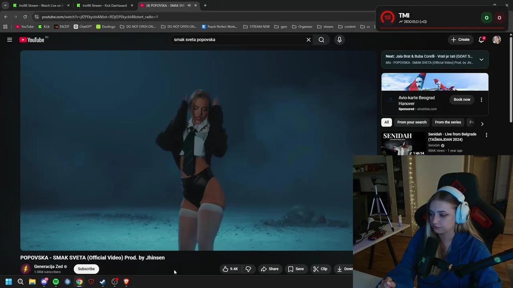Open Duolingo bookmark
Image resolution: width=513 pixels, height=288 pixels.
pos(106,27)
